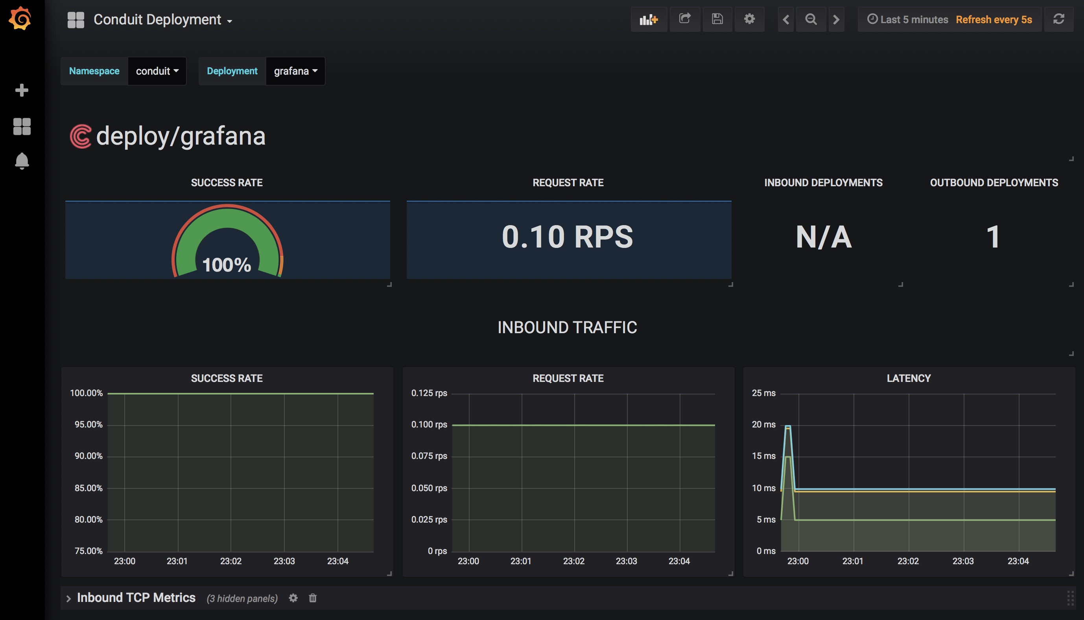Open the Grafana logo home menu
1084x620 pixels.
(x=20, y=18)
